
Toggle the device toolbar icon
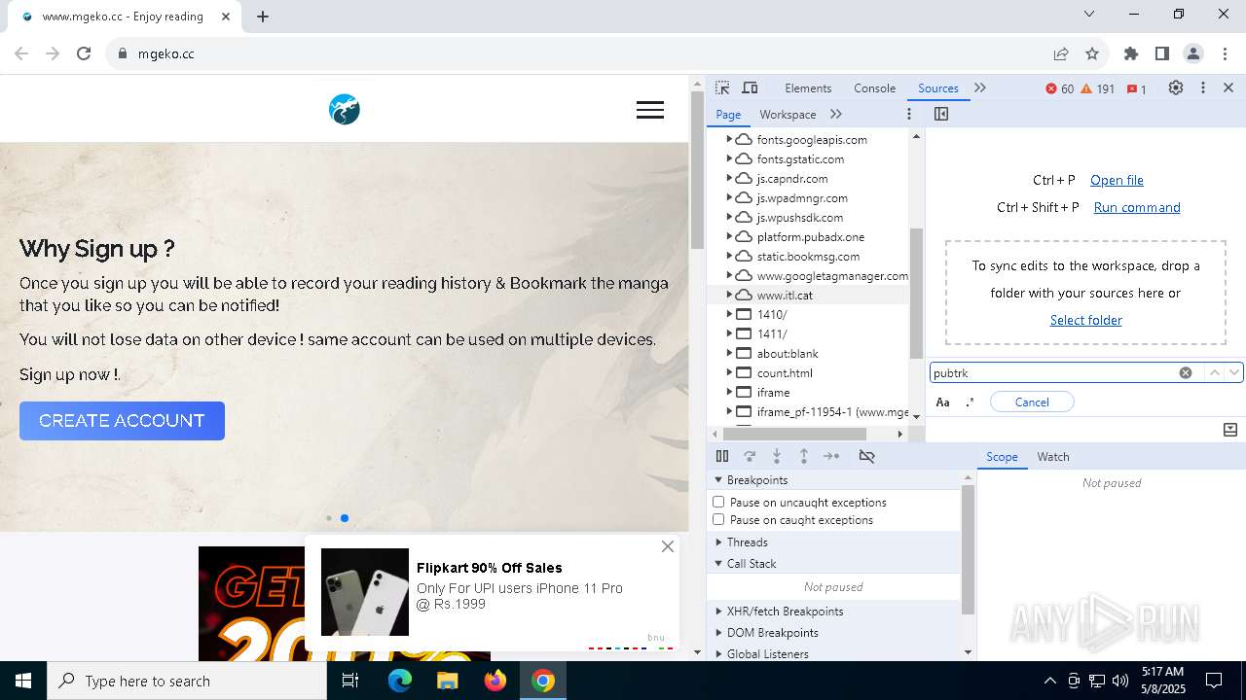pos(750,87)
